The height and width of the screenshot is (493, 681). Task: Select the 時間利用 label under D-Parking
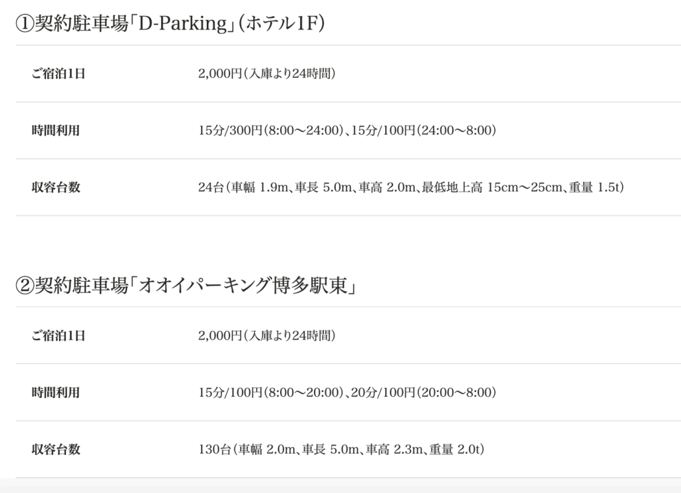55,130
